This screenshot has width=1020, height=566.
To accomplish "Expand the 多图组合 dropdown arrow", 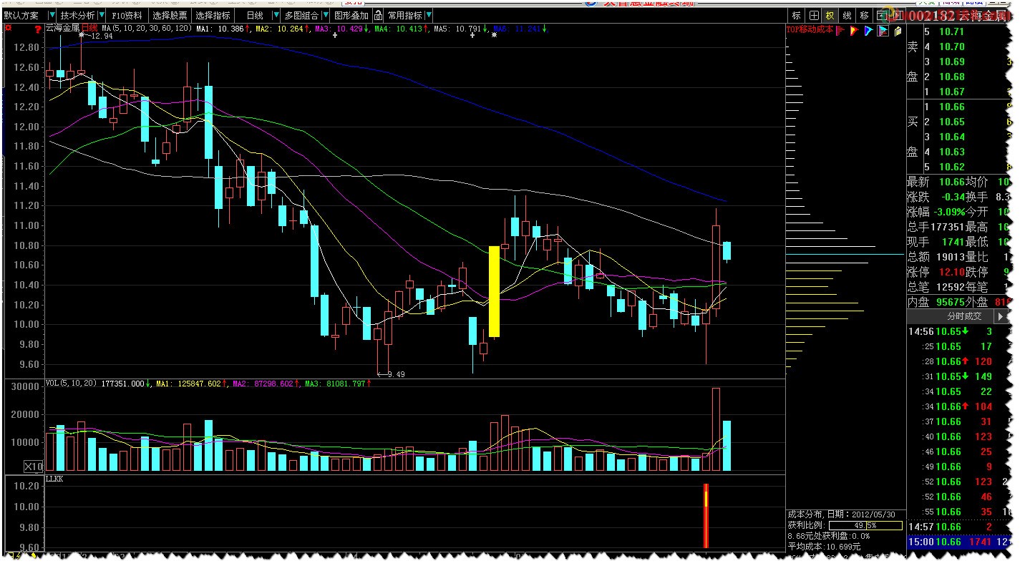I will point(326,15).
